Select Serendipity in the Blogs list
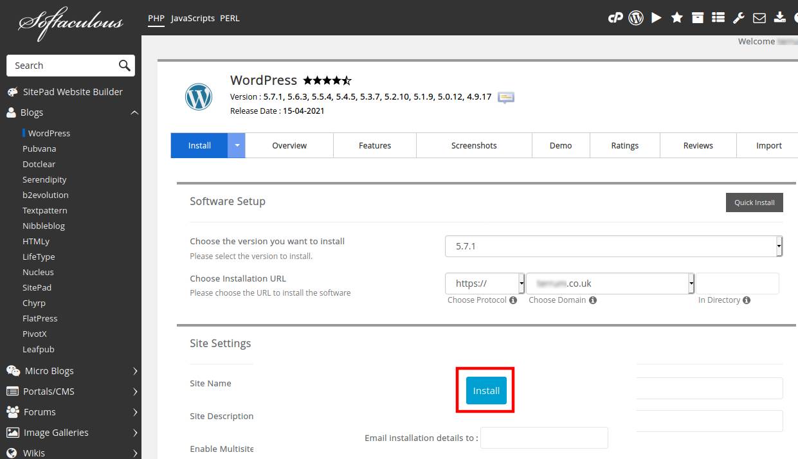This screenshot has width=798, height=459. click(44, 179)
